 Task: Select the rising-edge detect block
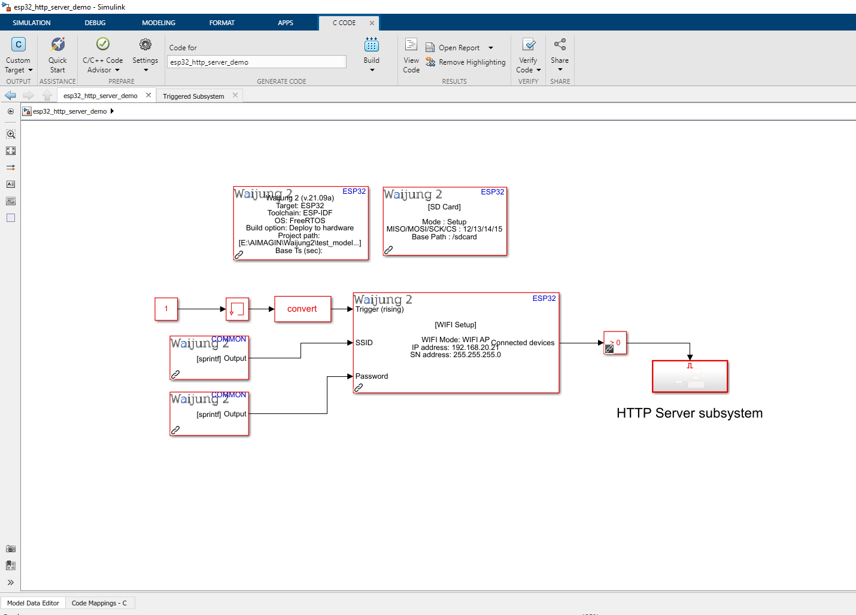(x=237, y=309)
